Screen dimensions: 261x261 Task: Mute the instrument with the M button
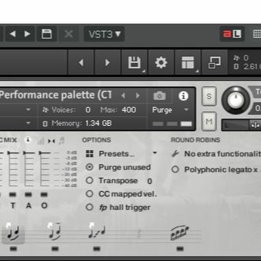click(x=209, y=121)
